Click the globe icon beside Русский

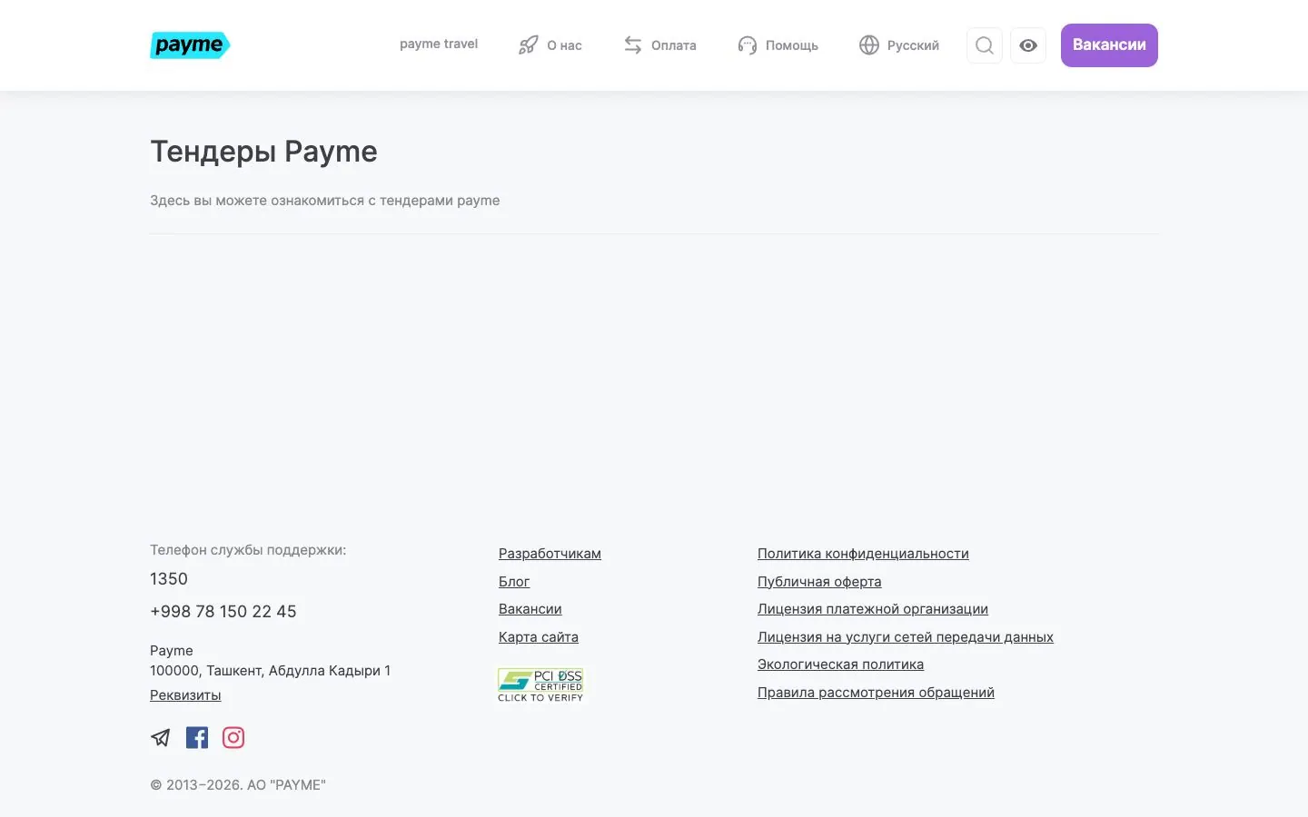point(869,45)
